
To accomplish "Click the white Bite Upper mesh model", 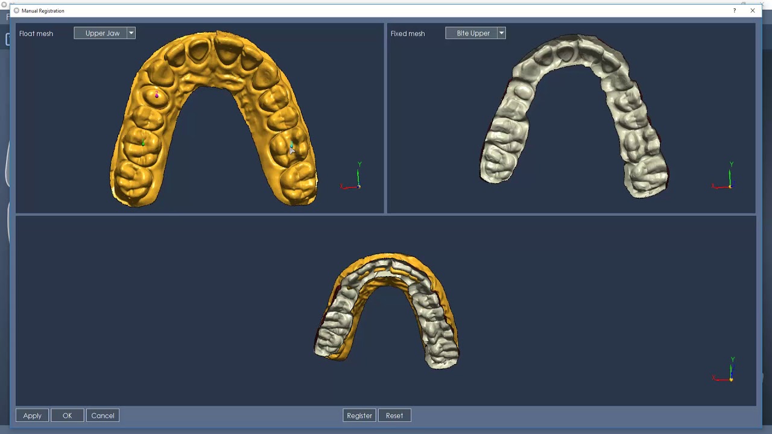I will [x=574, y=115].
